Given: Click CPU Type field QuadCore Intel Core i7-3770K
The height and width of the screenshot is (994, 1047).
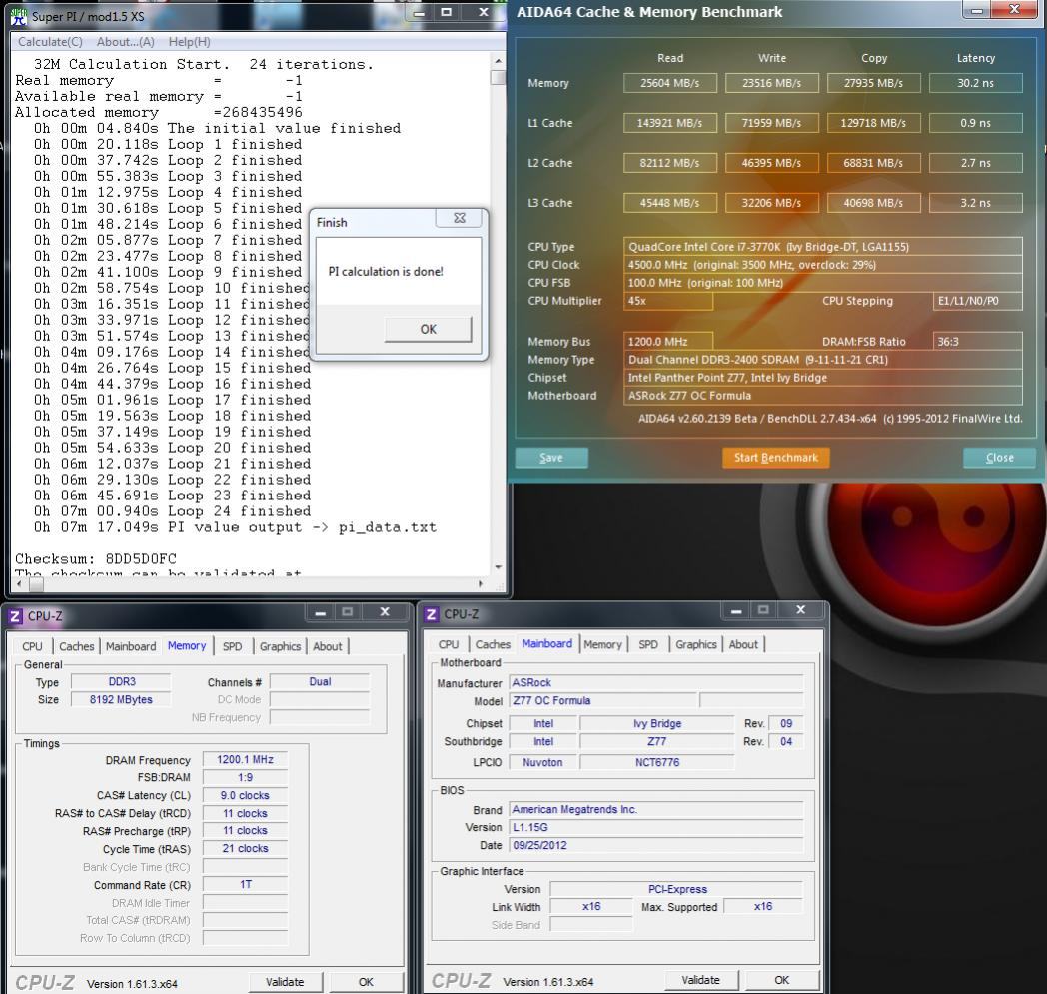Looking at the screenshot, I should coord(822,247).
